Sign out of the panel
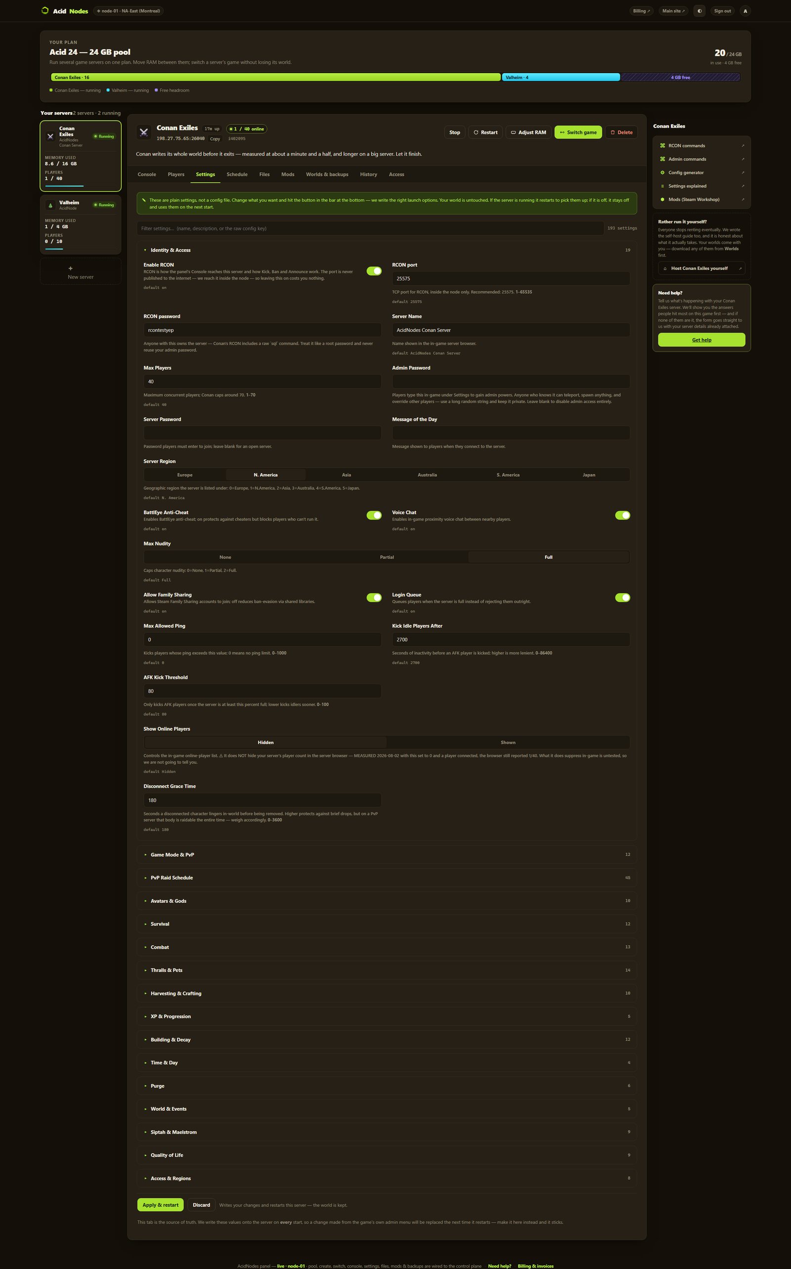791x1269 pixels. tap(722, 11)
